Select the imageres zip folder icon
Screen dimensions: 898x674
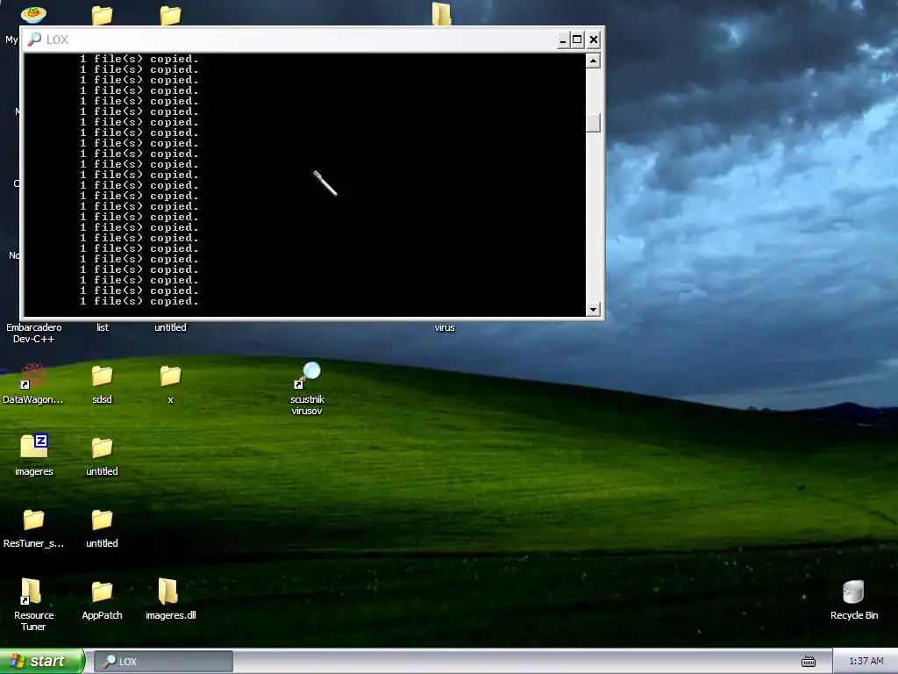(x=34, y=447)
